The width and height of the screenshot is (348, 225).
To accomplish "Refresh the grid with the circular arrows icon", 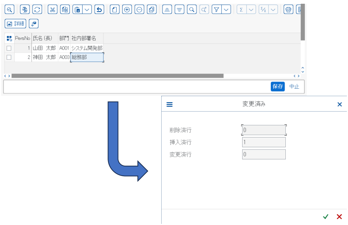I will coord(37,9).
